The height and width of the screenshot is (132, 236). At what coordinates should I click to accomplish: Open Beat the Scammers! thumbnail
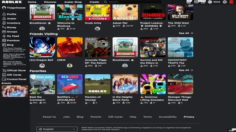tap(42, 84)
